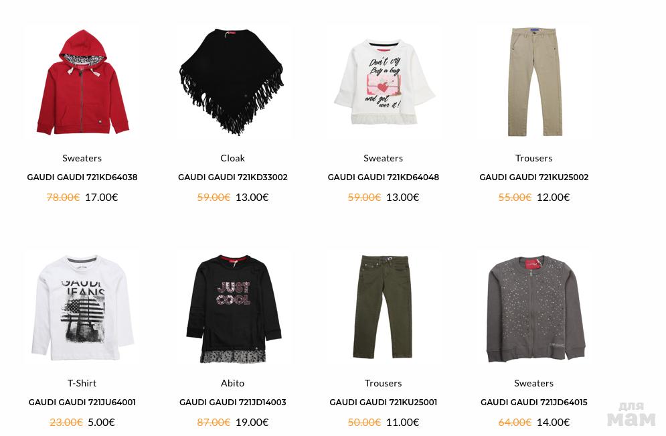The image size is (666, 436).
Task: Select the Cloak category label
Action: pos(232,158)
